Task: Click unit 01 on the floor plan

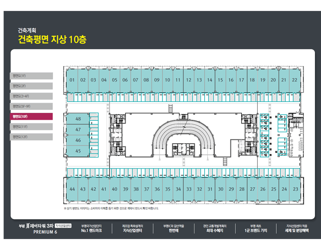Action: coord(72,80)
